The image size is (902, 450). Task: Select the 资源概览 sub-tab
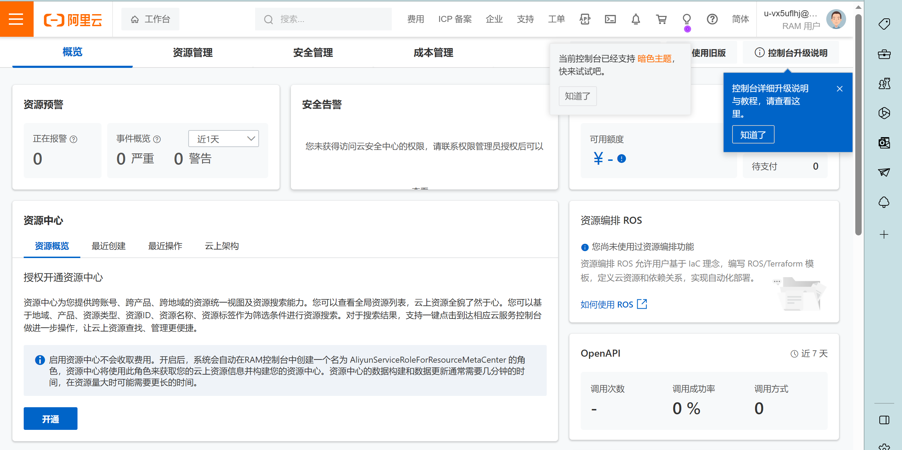[x=52, y=246]
